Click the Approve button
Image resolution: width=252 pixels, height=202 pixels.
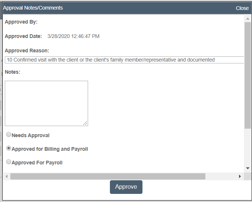click(x=126, y=187)
